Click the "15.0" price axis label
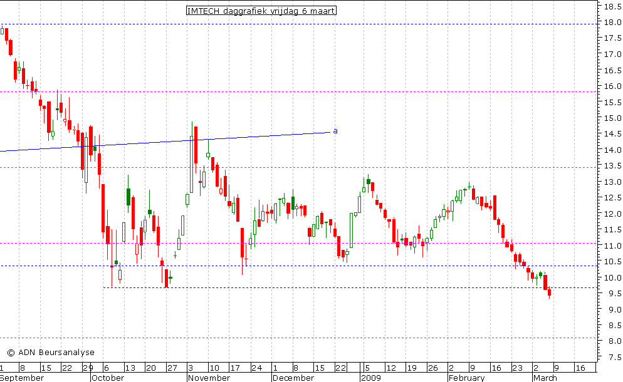The height and width of the screenshot is (382, 623). click(x=613, y=118)
